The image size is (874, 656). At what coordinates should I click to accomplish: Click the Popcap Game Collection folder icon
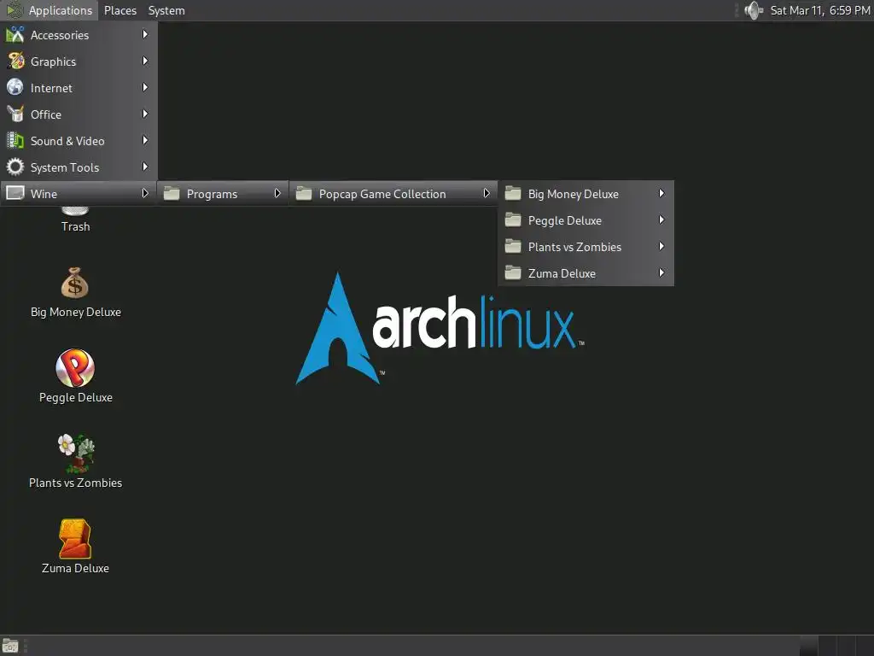(x=304, y=194)
